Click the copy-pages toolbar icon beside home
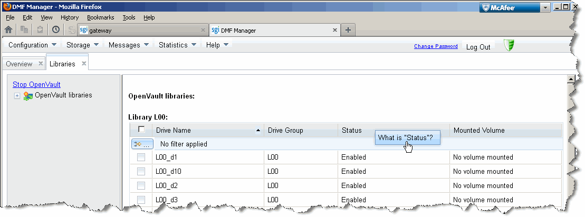This screenshot has height=217, width=585. pyautogui.click(x=24, y=30)
